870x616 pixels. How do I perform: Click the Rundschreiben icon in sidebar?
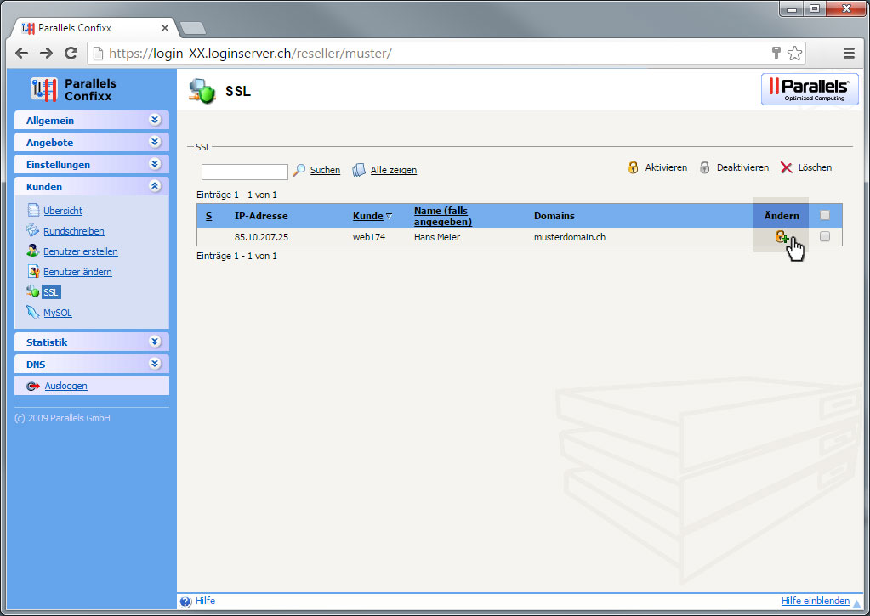32,230
